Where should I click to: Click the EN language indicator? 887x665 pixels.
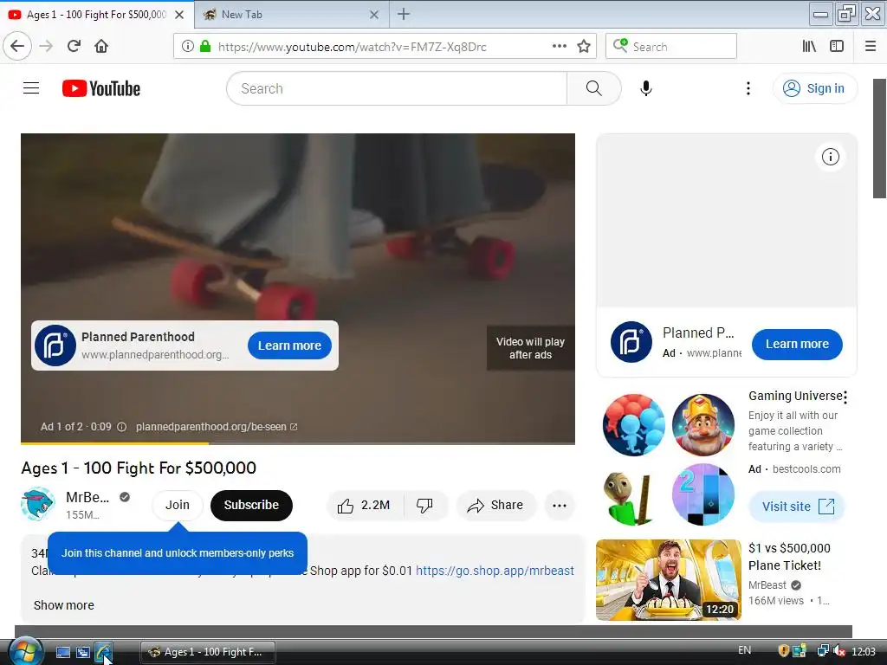point(744,650)
